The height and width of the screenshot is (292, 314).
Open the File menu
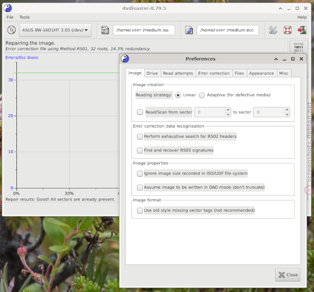(10, 17)
